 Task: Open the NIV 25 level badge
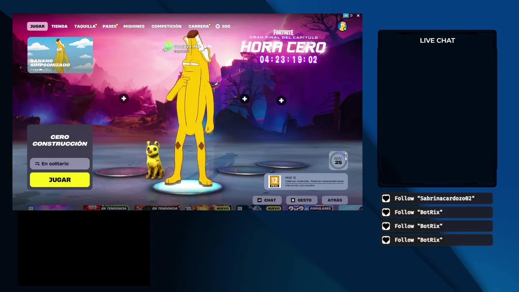(338, 161)
